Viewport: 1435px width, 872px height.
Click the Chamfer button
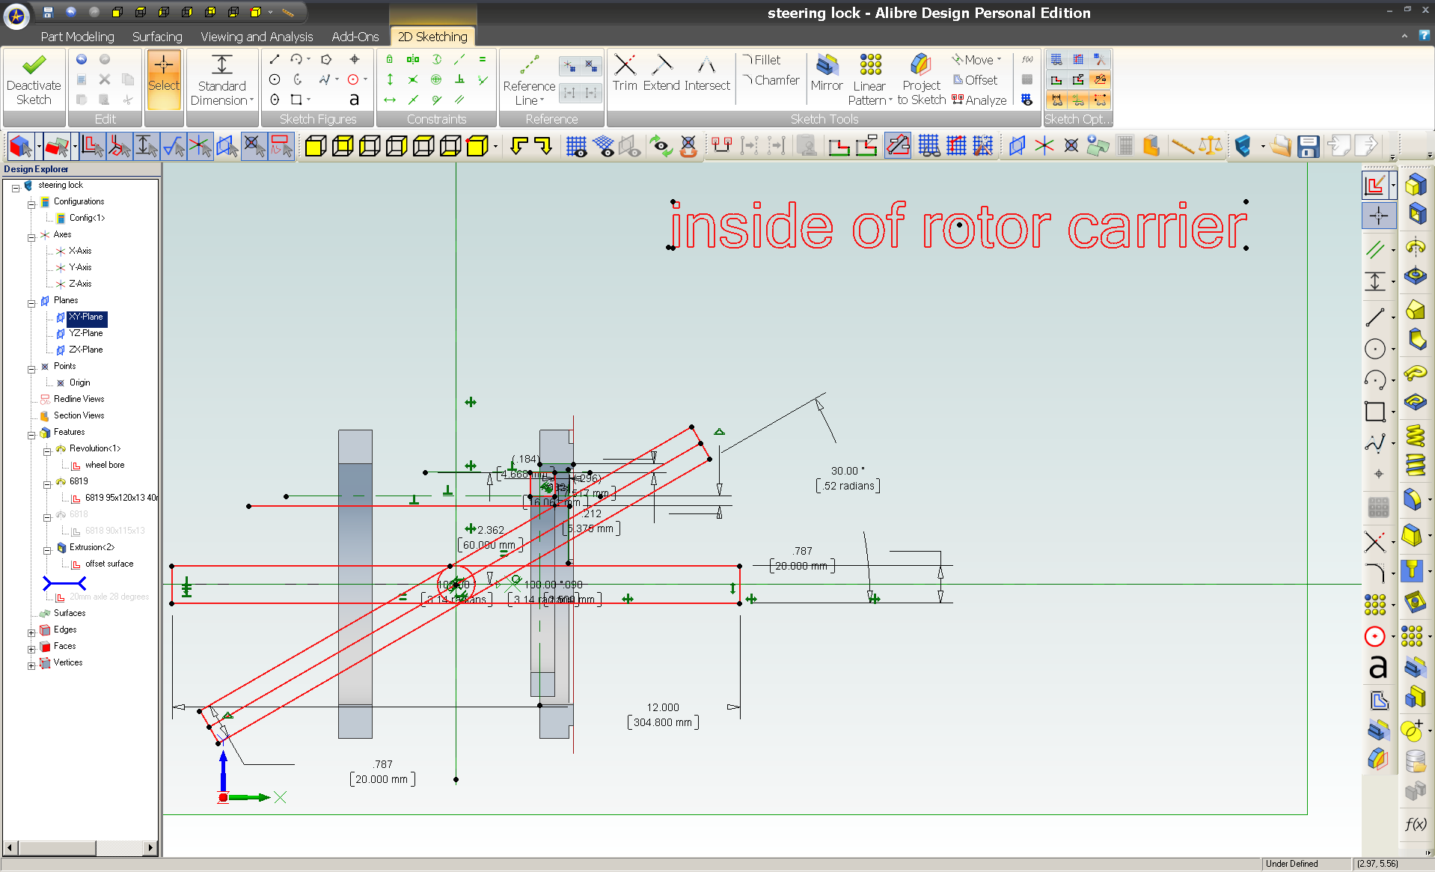771,80
